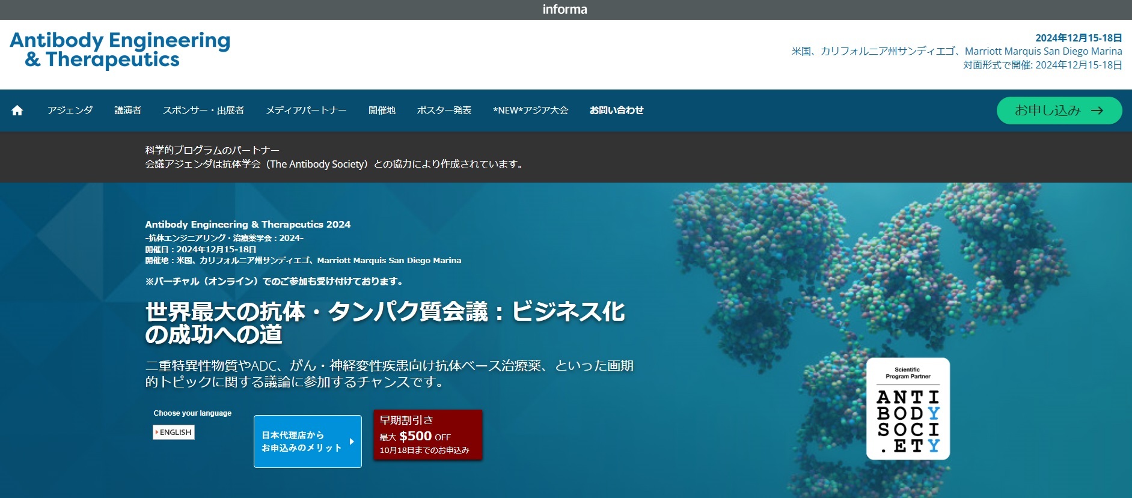Screen dimensions: 1132x498
Task: Select メディアパートナー in navigation bar
Action: click(306, 111)
